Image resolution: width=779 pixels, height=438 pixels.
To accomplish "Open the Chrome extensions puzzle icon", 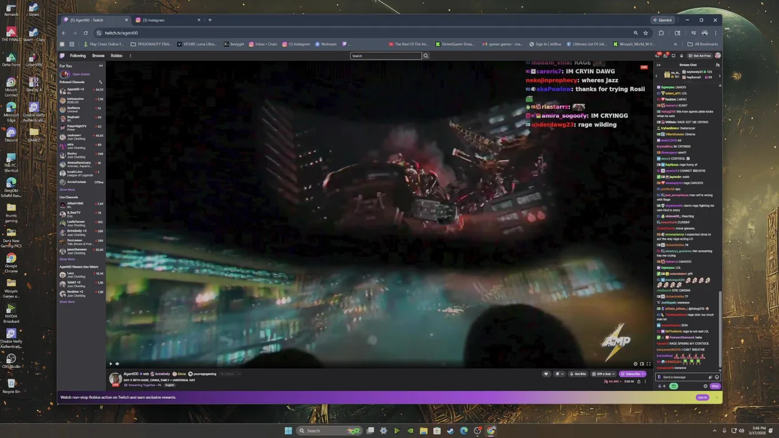I will 662,33.
